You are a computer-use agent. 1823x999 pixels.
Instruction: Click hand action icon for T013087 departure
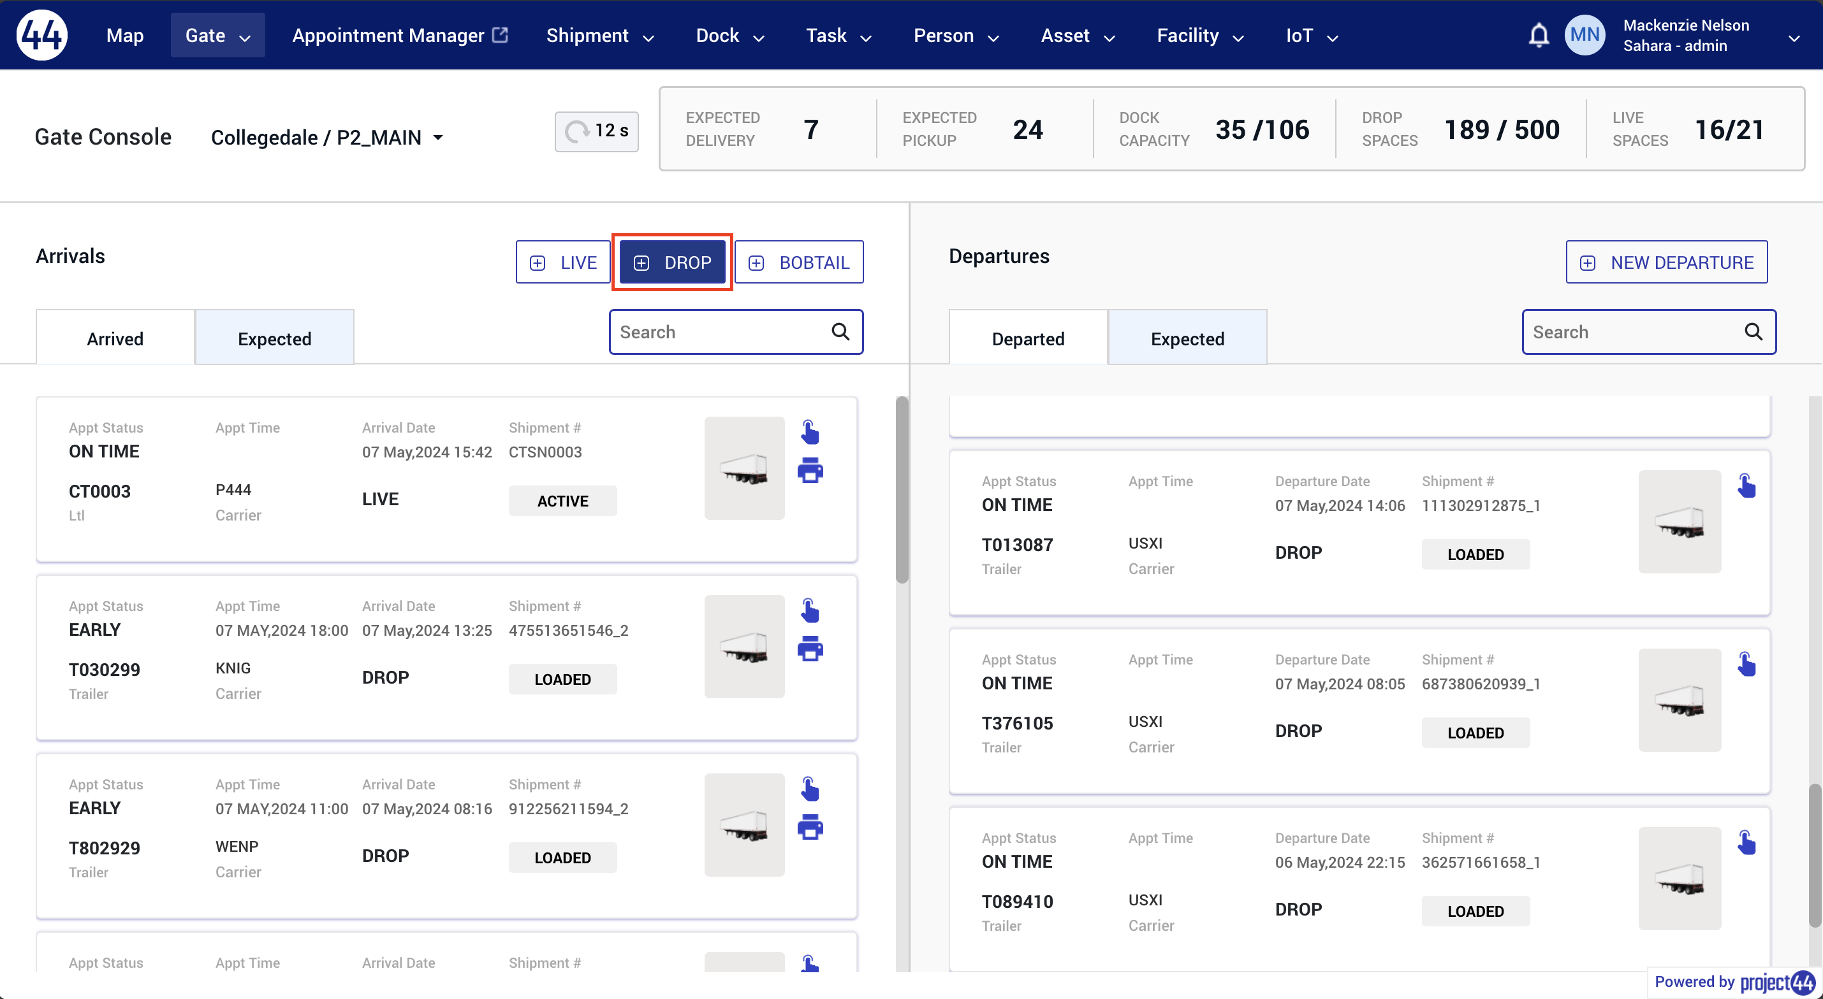(1746, 485)
